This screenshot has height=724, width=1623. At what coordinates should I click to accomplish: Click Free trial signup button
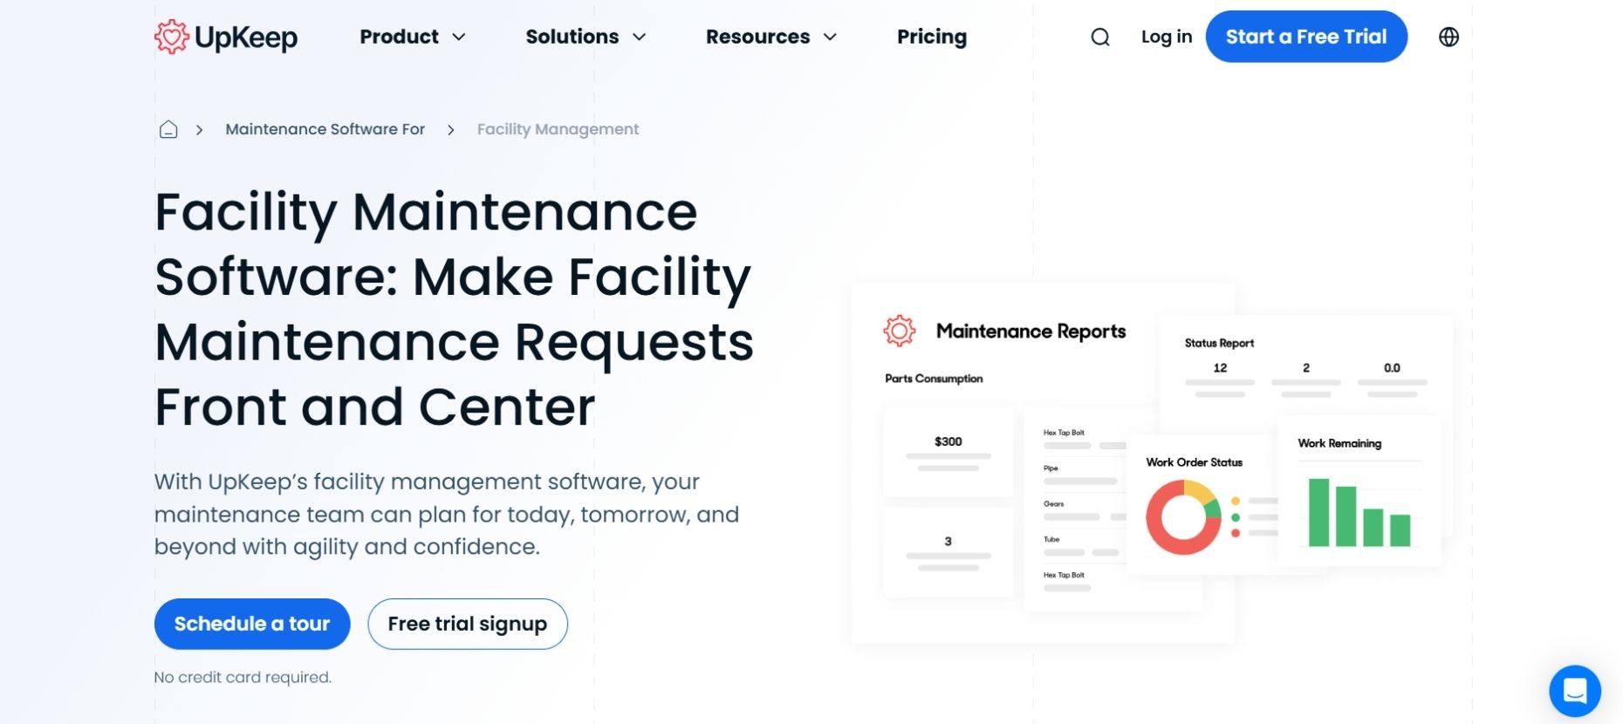pos(468,624)
